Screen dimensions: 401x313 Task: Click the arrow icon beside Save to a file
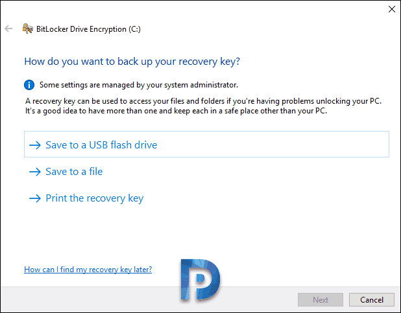point(35,172)
